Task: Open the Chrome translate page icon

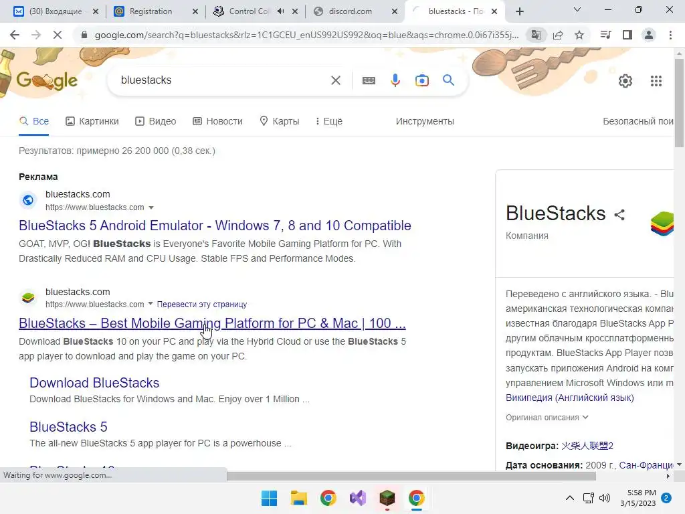Action: (536, 35)
